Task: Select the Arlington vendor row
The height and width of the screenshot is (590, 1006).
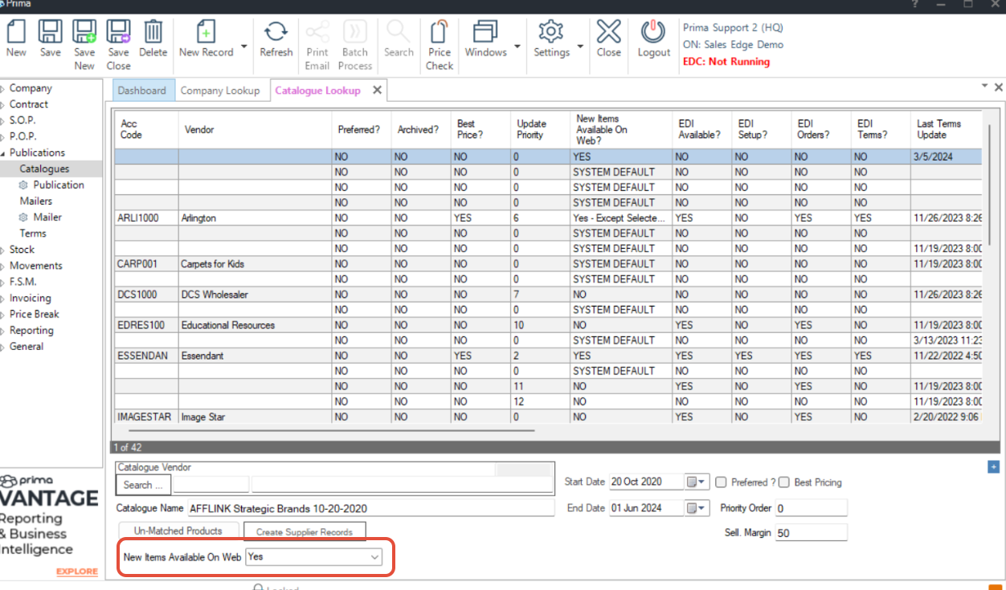Action: (548, 218)
